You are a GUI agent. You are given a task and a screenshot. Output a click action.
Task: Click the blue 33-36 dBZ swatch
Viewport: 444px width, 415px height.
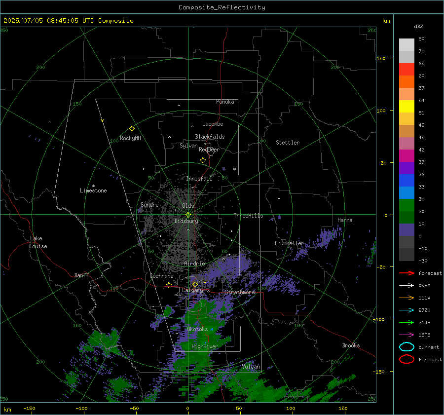point(407,181)
